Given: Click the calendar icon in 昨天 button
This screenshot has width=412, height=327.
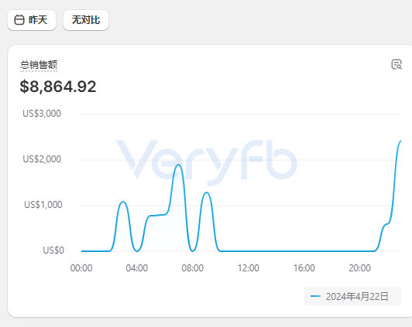Looking at the screenshot, I should point(19,20).
